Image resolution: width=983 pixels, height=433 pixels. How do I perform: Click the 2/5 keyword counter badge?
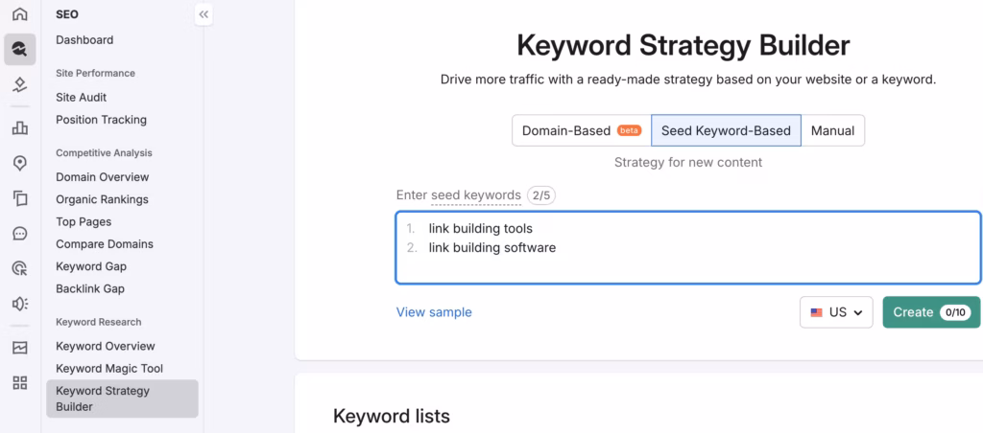(x=541, y=195)
